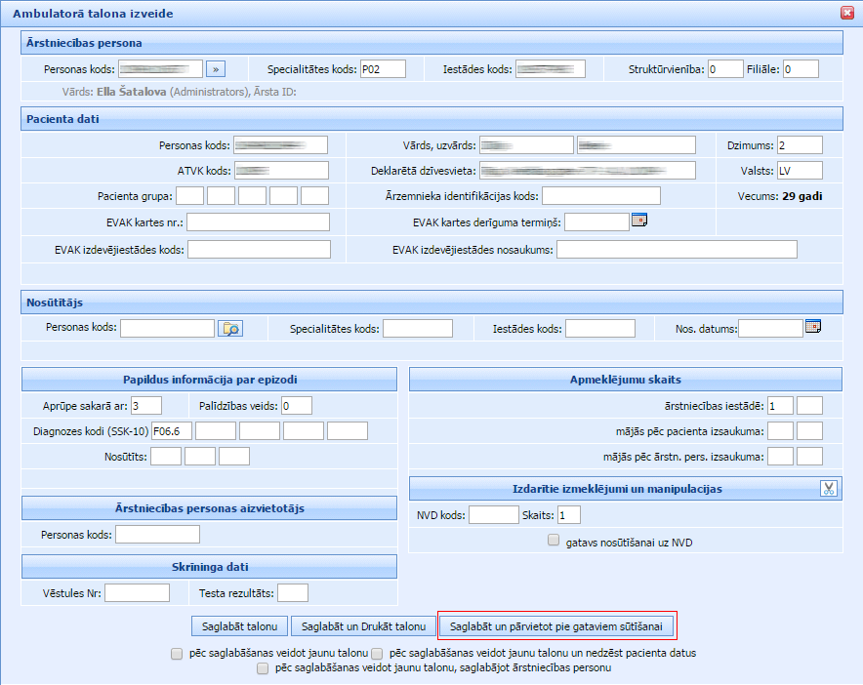Tick the option to create new talons without deleting patient data
The height and width of the screenshot is (685, 863).
[377, 653]
